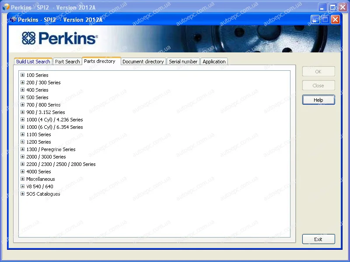Select the 200 / 300 Series label
The width and height of the screenshot is (350, 262).
pos(43,83)
